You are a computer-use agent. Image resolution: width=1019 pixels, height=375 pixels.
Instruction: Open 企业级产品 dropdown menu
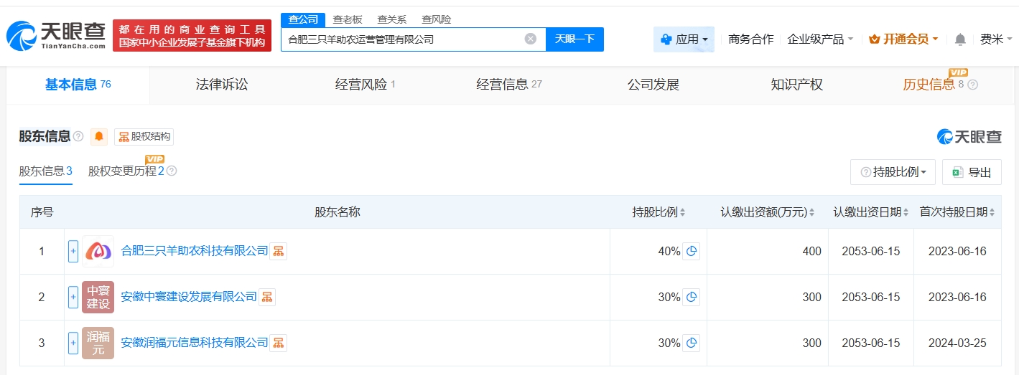pyautogui.click(x=820, y=39)
